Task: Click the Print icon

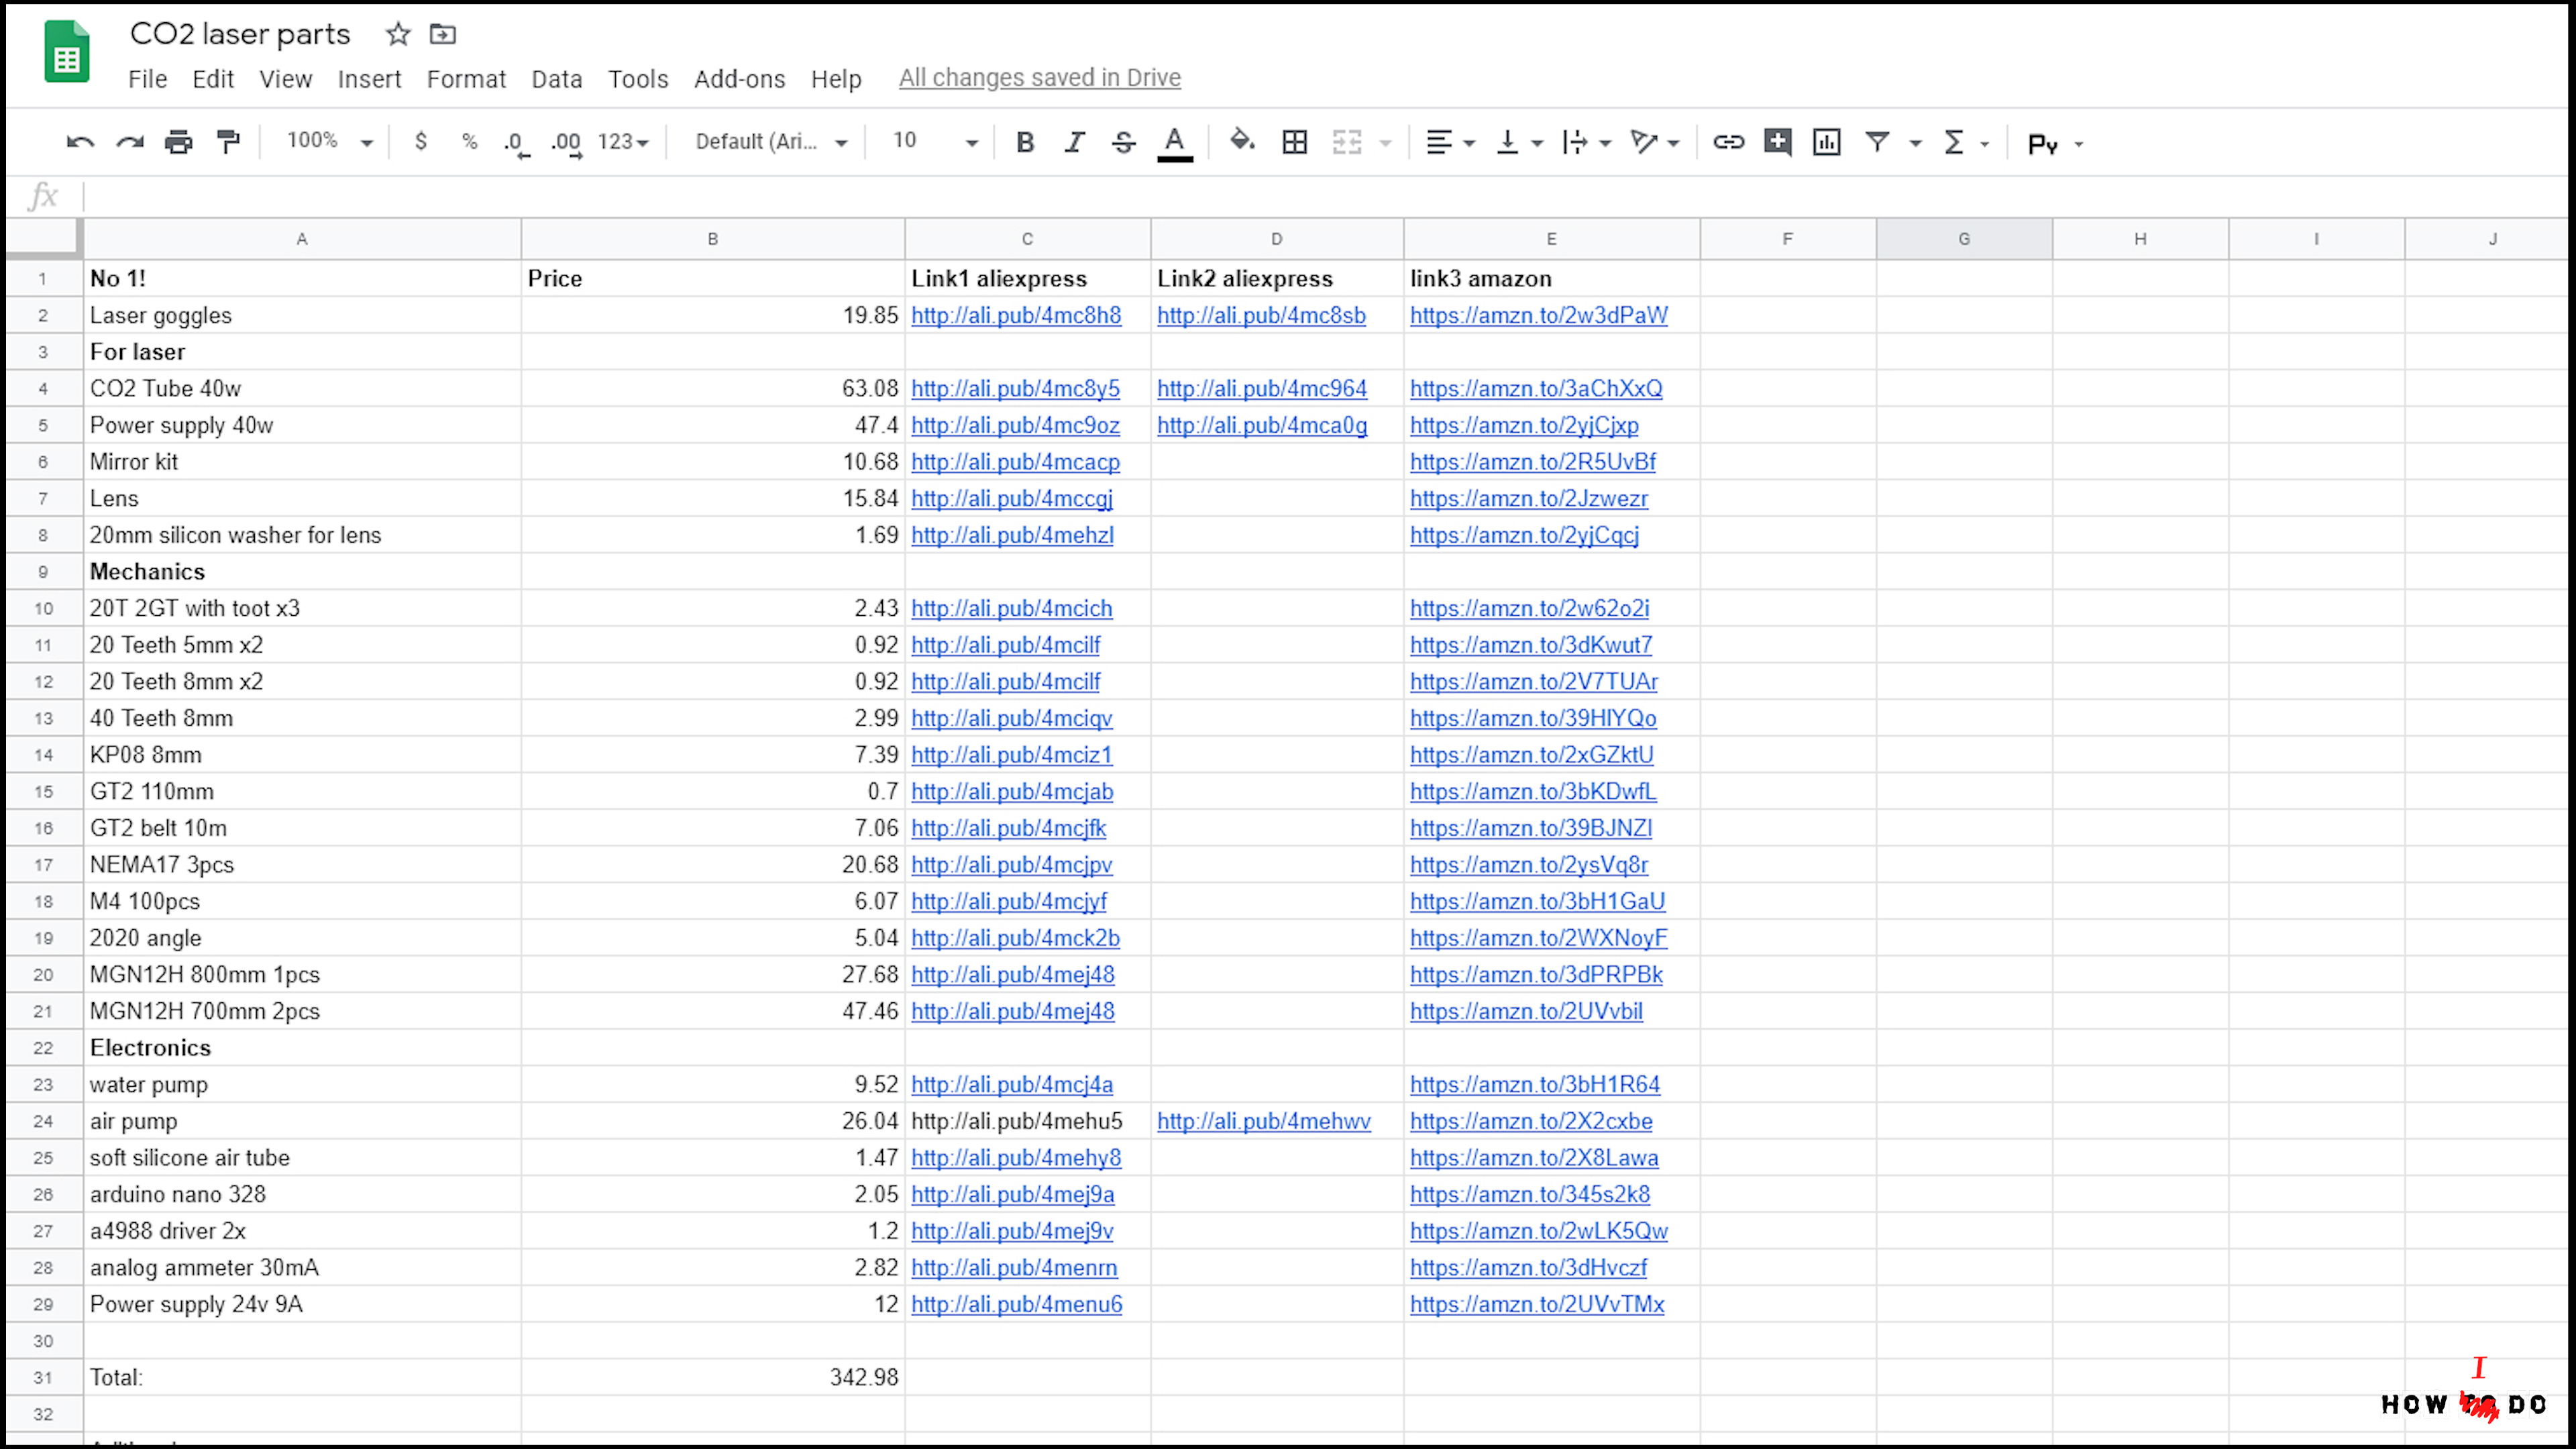Action: pos(178,142)
